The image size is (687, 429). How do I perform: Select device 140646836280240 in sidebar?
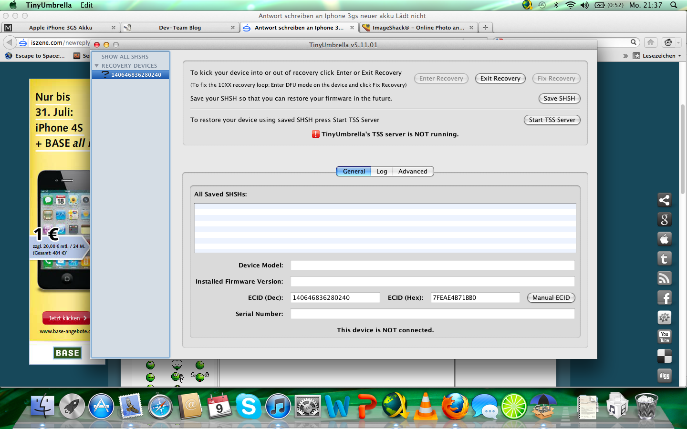(136, 75)
